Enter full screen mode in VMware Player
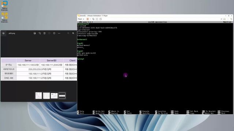The height and width of the screenshot is (131, 234). [97, 19]
